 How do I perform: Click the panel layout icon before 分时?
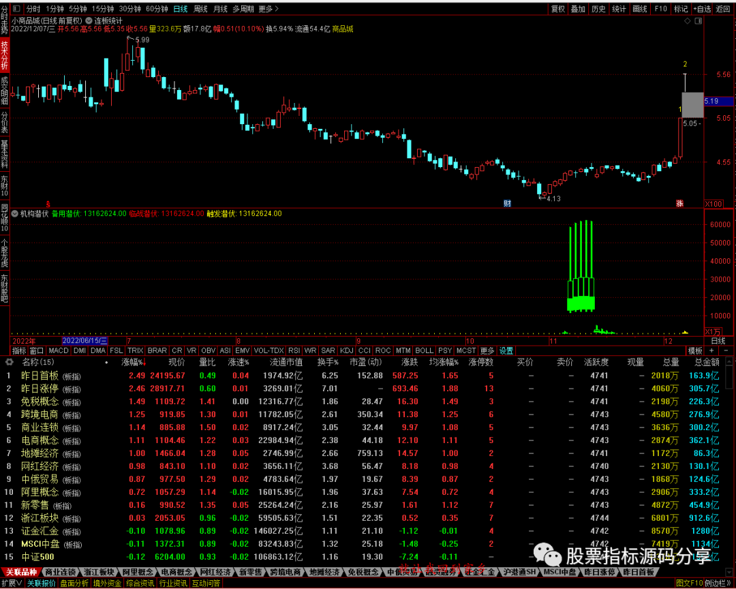[17, 9]
